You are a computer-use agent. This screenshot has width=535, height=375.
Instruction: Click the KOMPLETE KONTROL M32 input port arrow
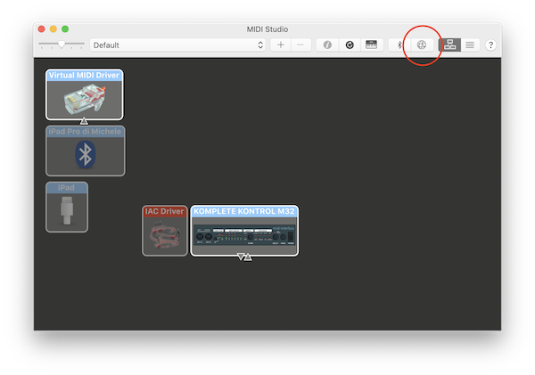click(241, 257)
